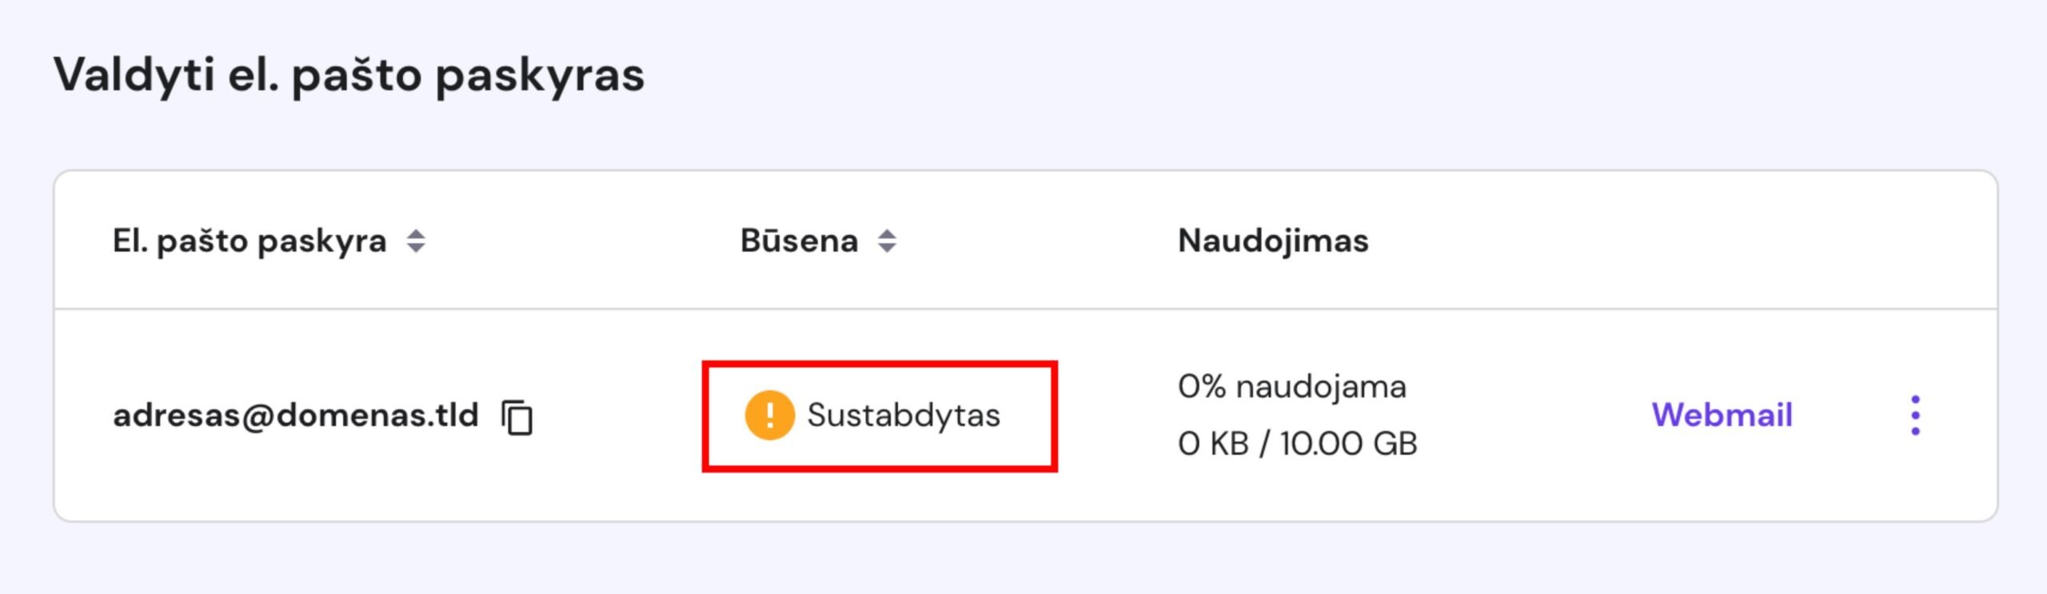Copy the adresas@domenas.tld email address
Image resolution: width=2047 pixels, height=594 pixels.
click(x=517, y=417)
